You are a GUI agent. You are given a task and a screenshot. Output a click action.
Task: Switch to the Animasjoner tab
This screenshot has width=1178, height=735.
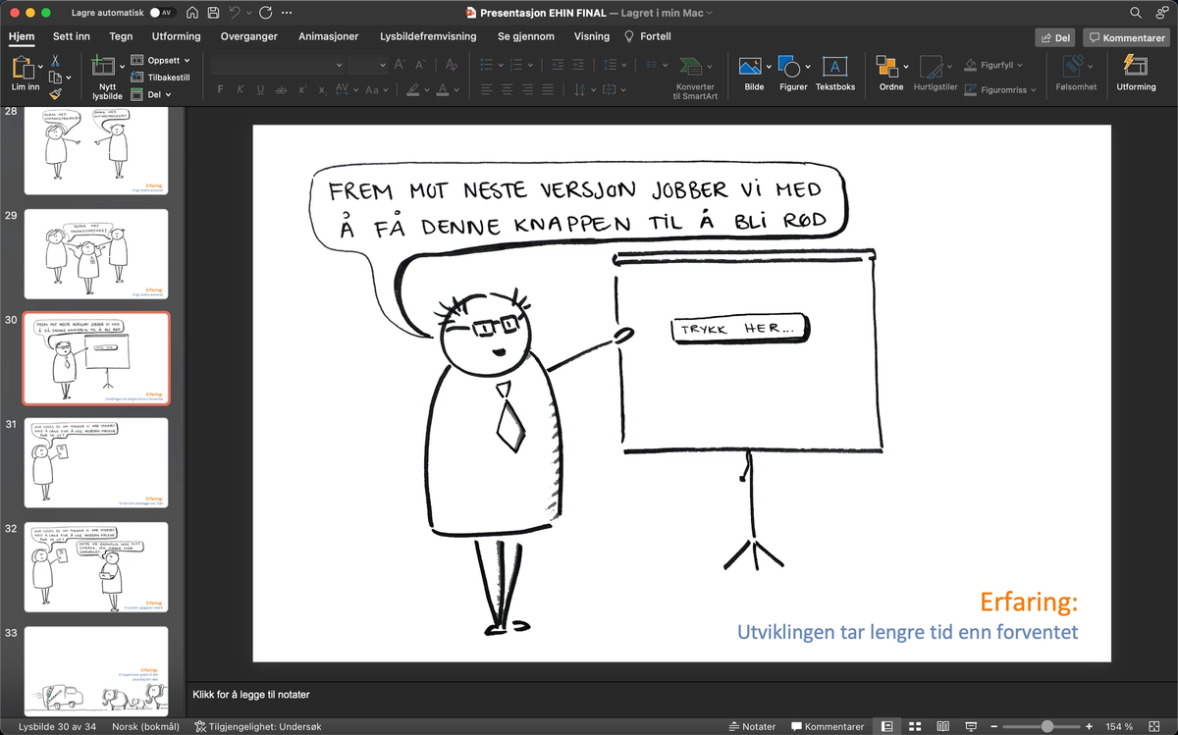pyautogui.click(x=330, y=36)
